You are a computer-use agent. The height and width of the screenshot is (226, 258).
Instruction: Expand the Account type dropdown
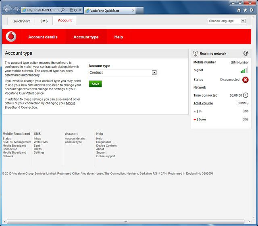pos(154,72)
